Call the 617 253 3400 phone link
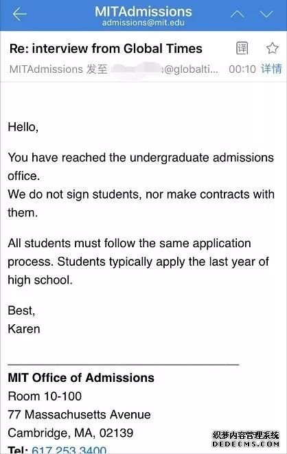Screen dimensions: 287x454 click(x=69, y=450)
